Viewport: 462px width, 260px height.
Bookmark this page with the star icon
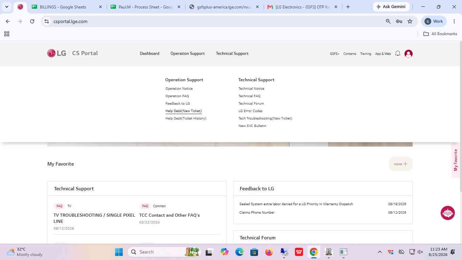(x=410, y=21)
